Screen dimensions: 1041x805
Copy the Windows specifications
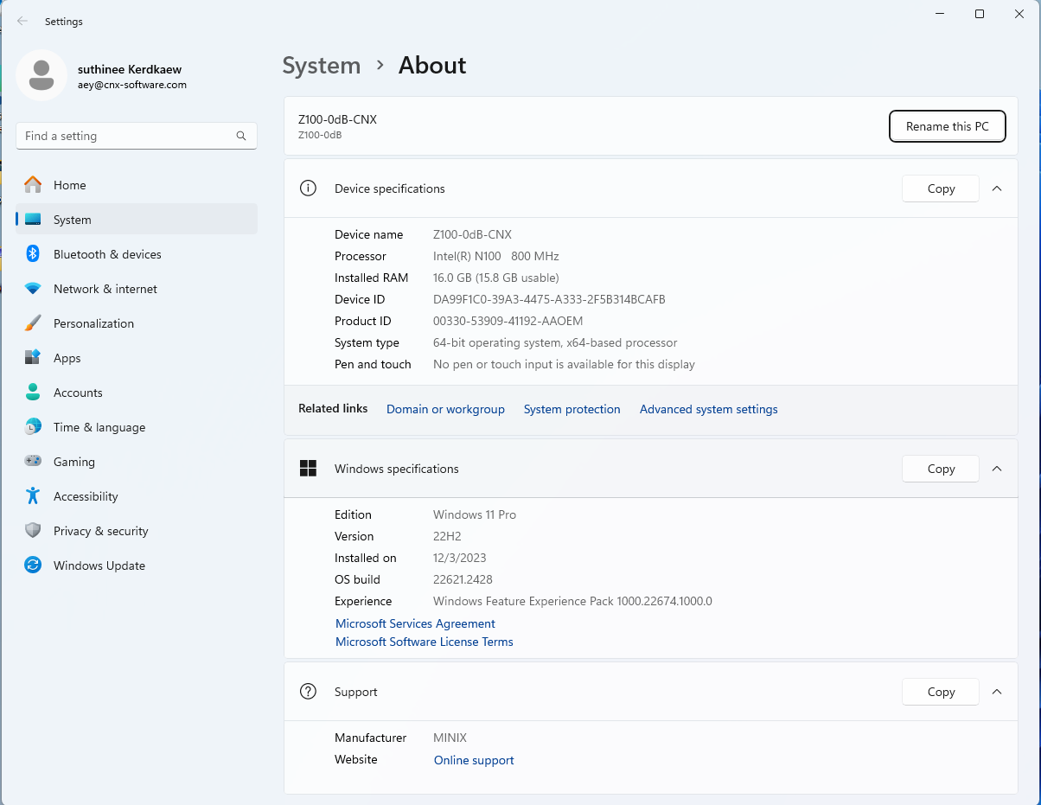click(941, 469)
